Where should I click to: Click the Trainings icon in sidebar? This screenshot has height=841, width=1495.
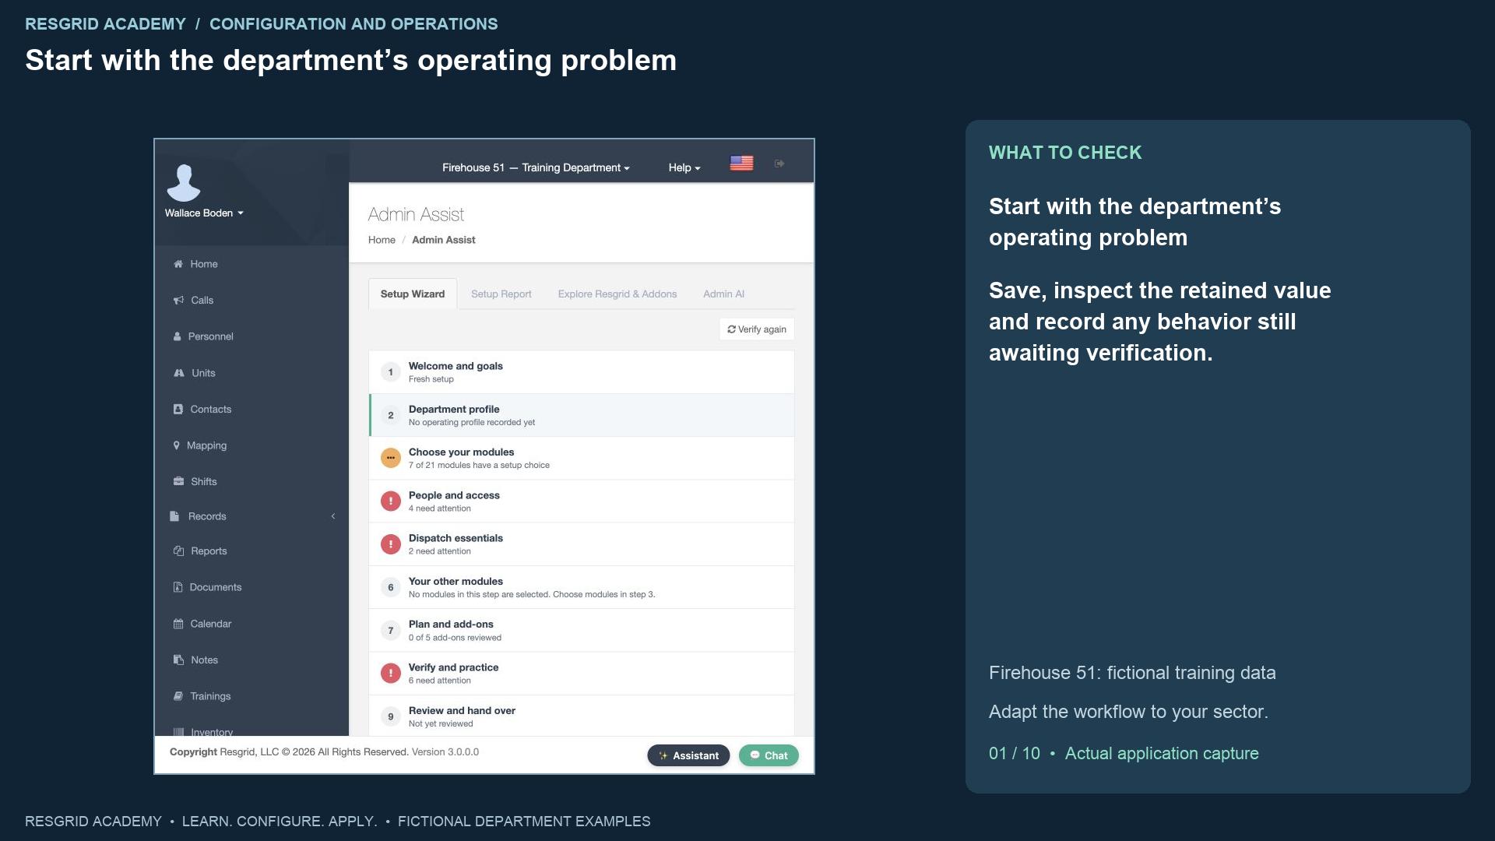[x=178, y=696]
